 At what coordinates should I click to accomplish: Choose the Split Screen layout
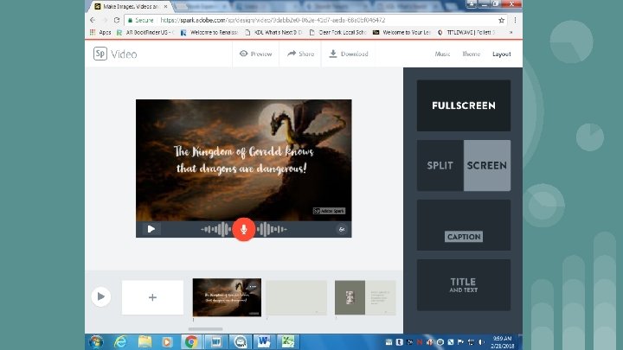click(x=464, y=165)
